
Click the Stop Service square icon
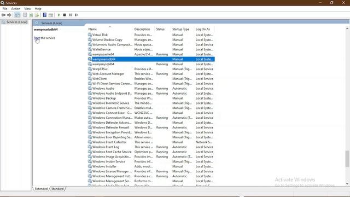(x=65, y=15)
